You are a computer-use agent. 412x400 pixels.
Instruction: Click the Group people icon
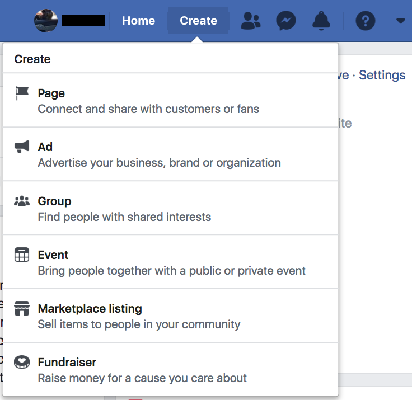click(22, 201)
